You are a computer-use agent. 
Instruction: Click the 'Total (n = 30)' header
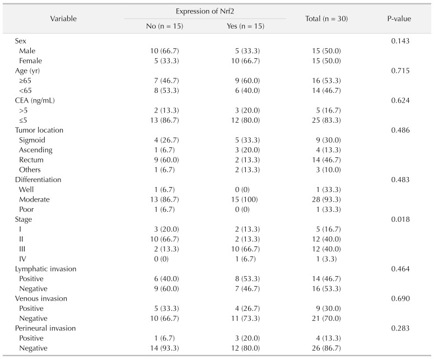click(x=326, y=18)
